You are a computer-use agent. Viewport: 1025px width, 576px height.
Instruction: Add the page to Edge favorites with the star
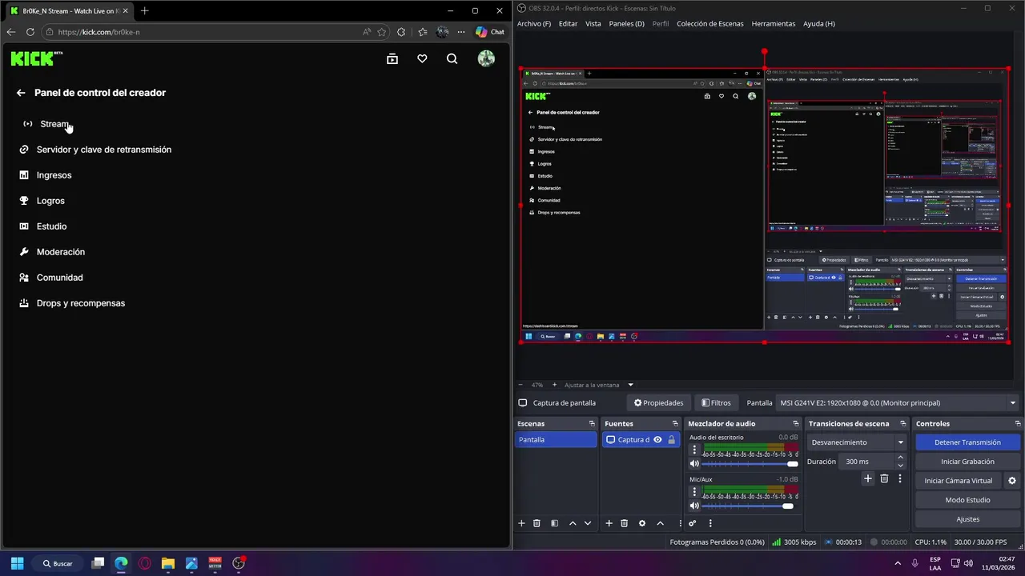pos(382,32)
